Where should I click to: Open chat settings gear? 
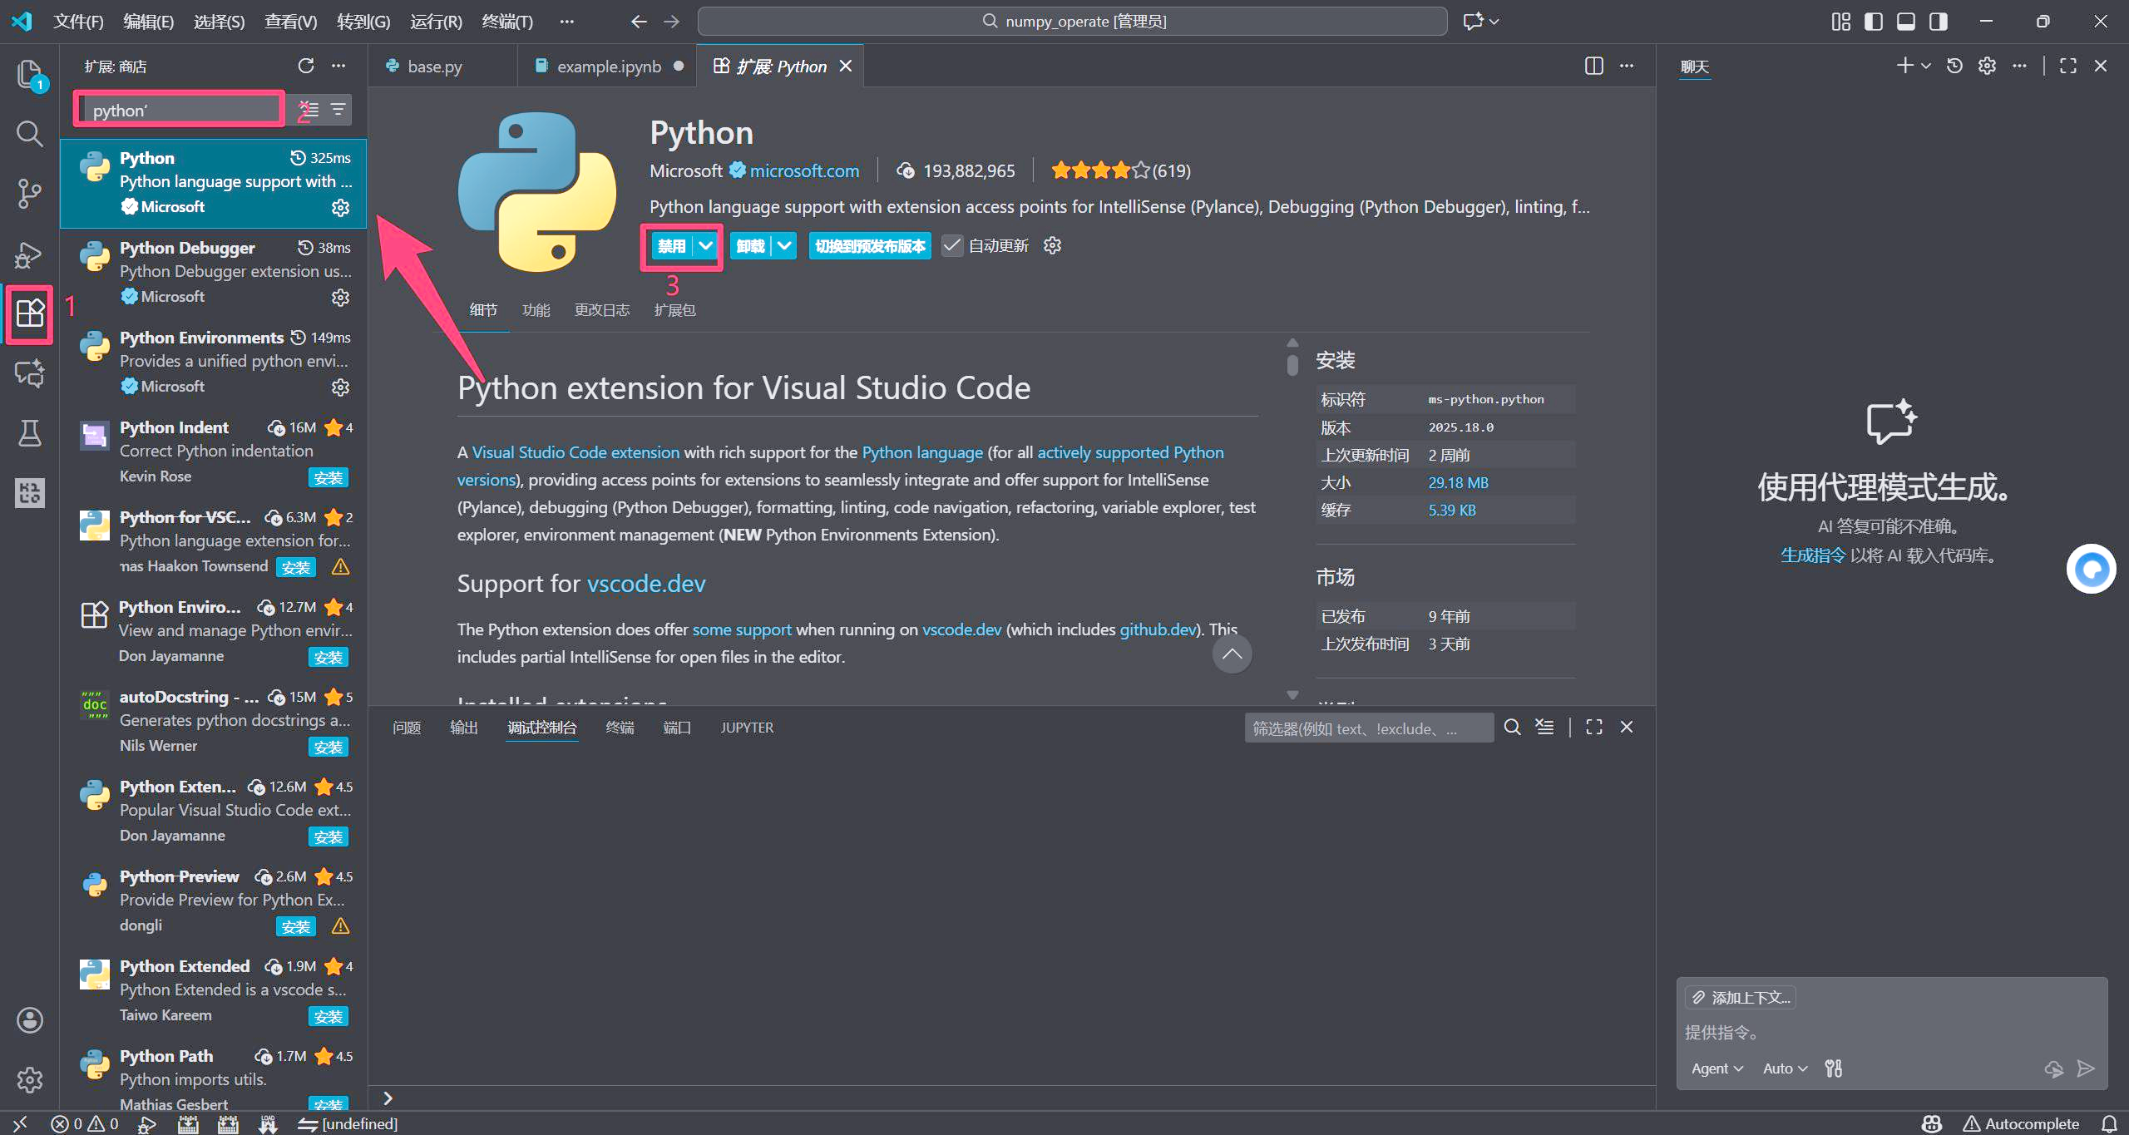(1987, 66)
